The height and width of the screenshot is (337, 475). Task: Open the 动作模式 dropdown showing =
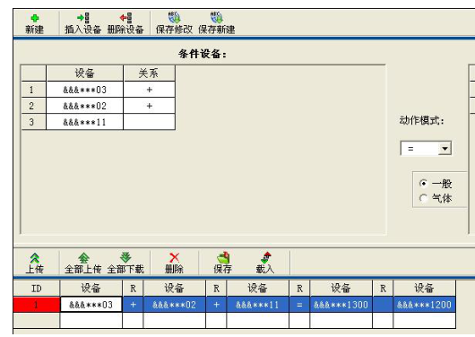[445, 149]
